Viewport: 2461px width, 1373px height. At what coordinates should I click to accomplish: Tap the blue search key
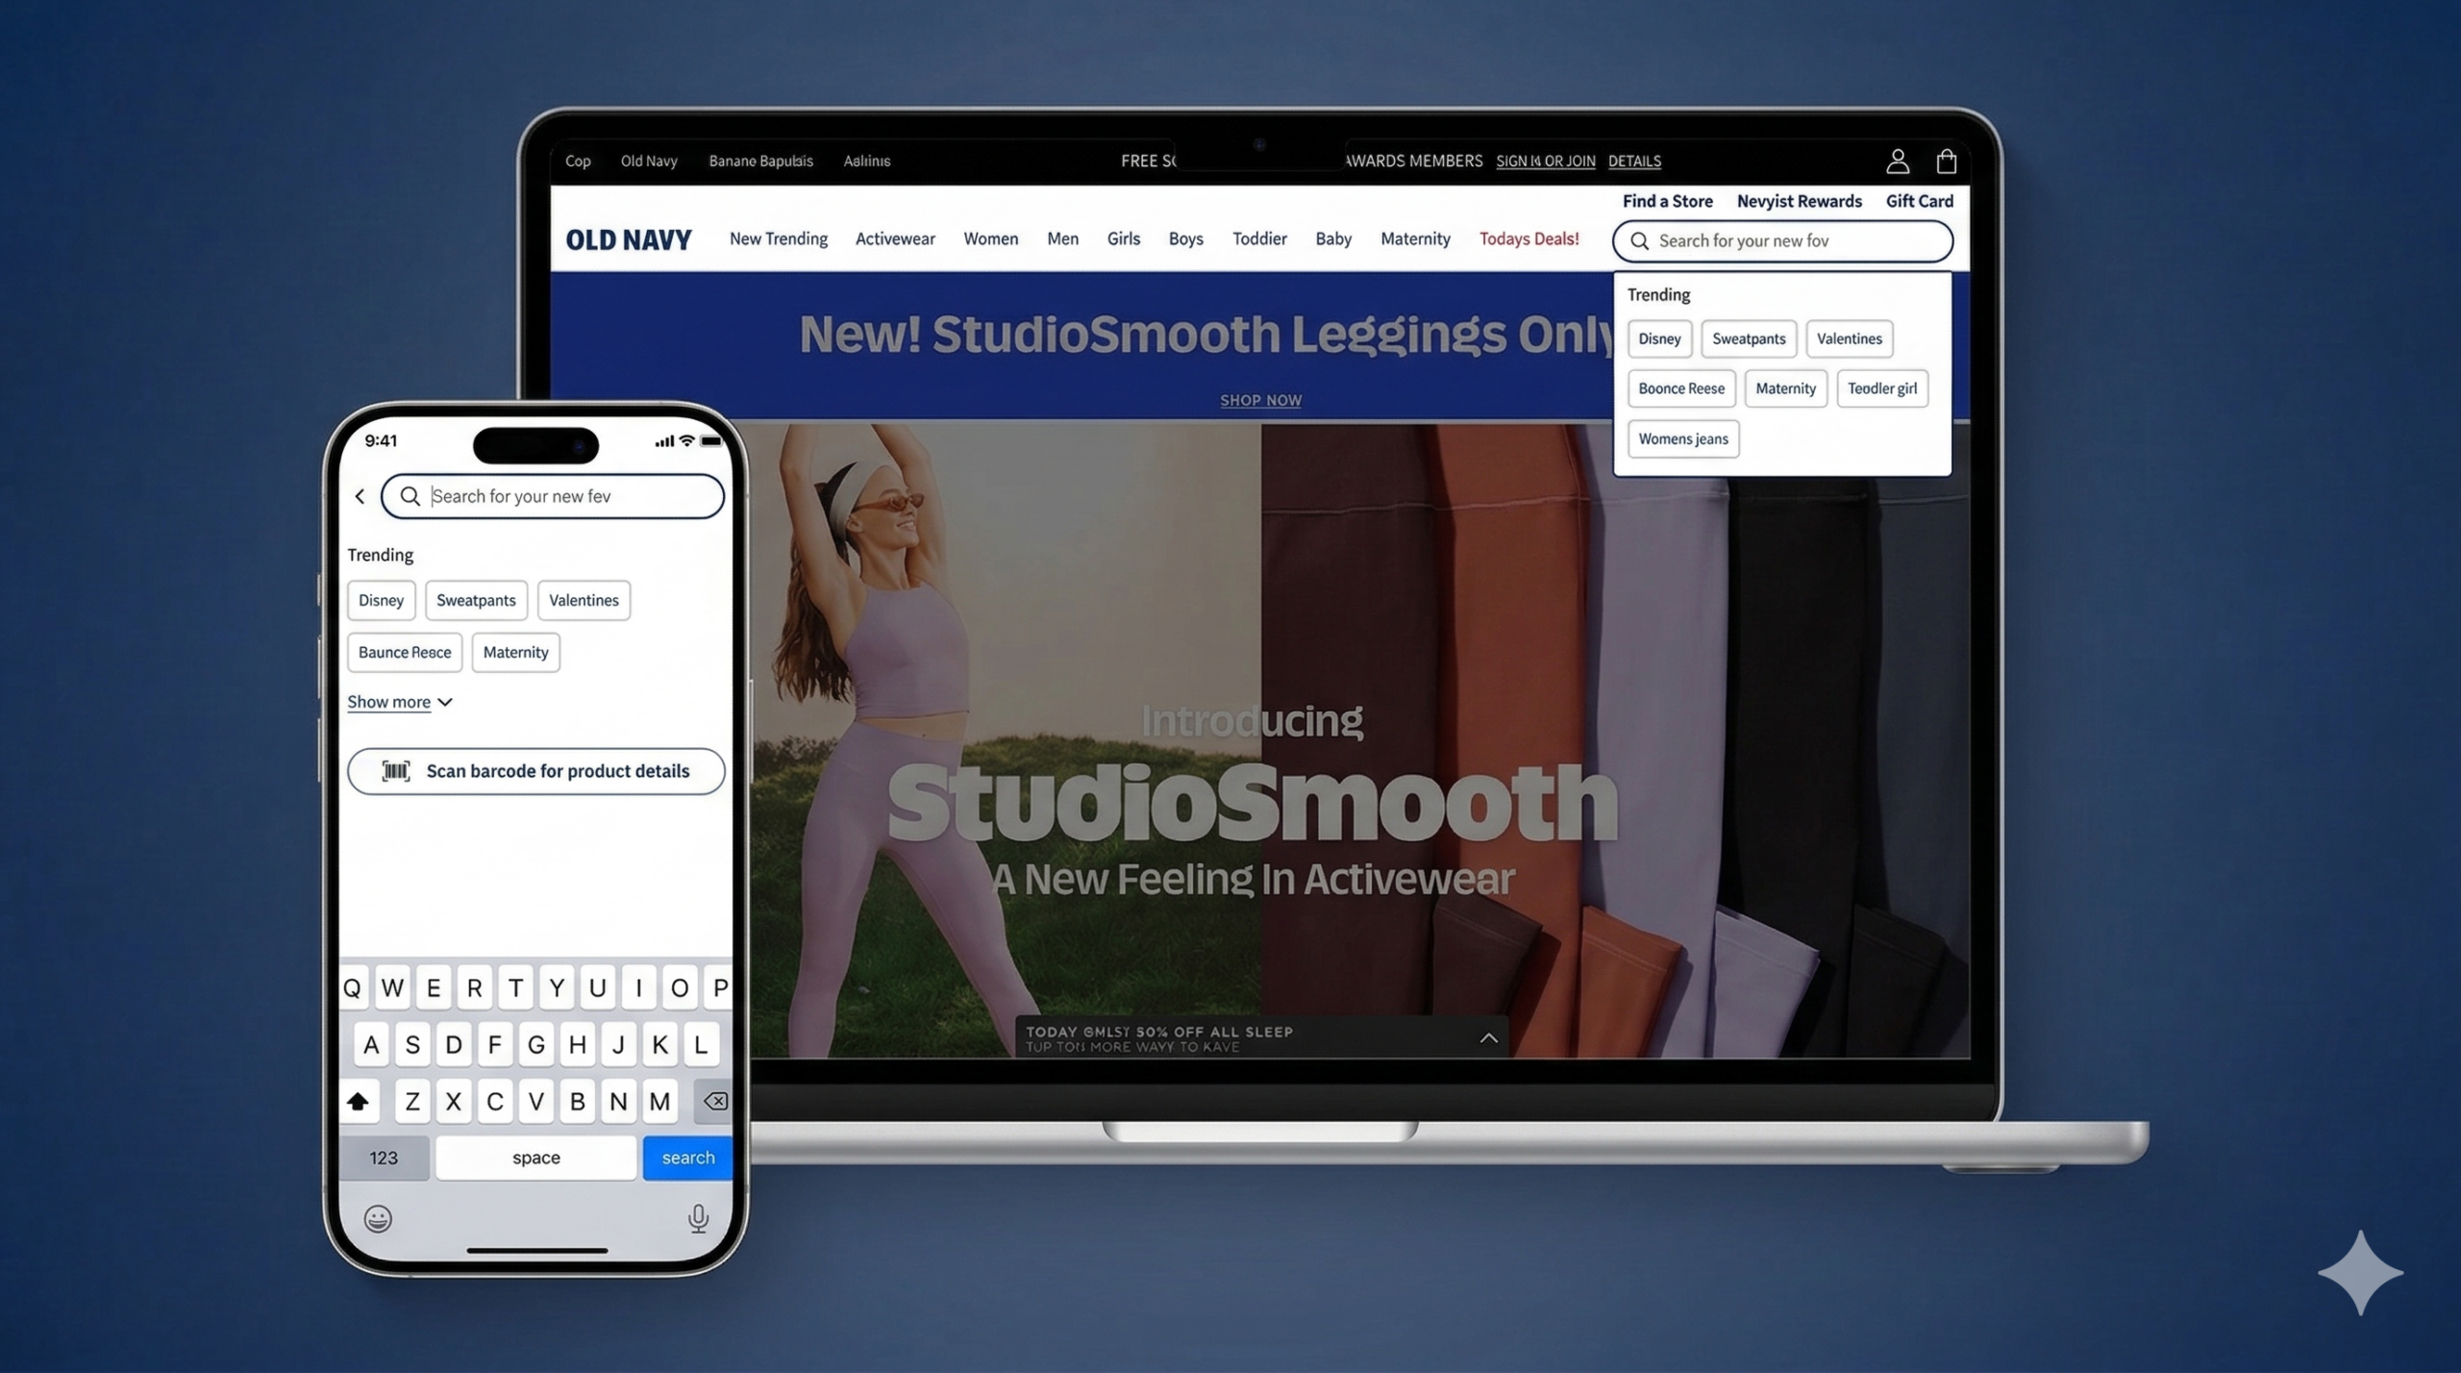click(x=687, y=1158)
